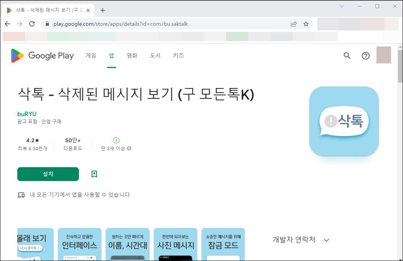Image resolution: width=403 pixels, height=261 pixels.
Task: Select the 앱 tab
Action: (x=111, y=55)
